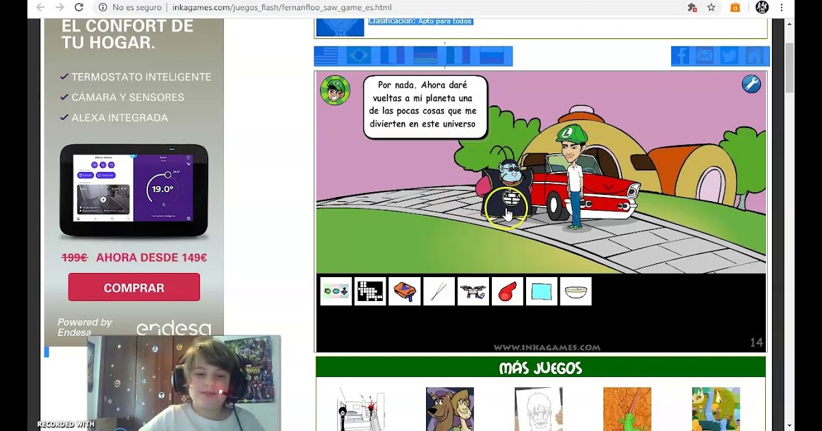
Task: Select the bowl inventory item
Action: [576, 291]
